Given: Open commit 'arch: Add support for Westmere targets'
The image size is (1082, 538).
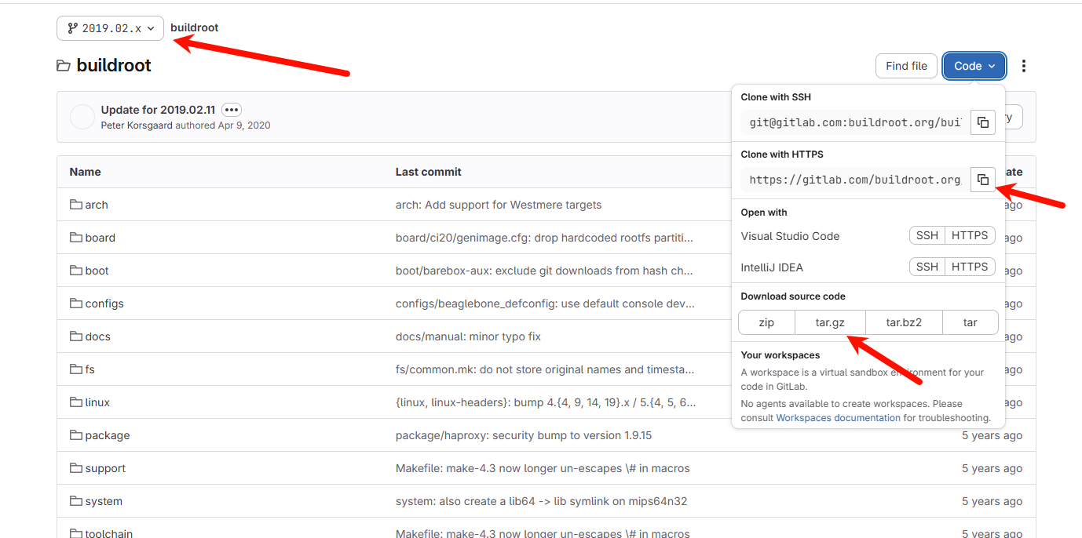Looking at the screenshot, I should tap(499, 205).
